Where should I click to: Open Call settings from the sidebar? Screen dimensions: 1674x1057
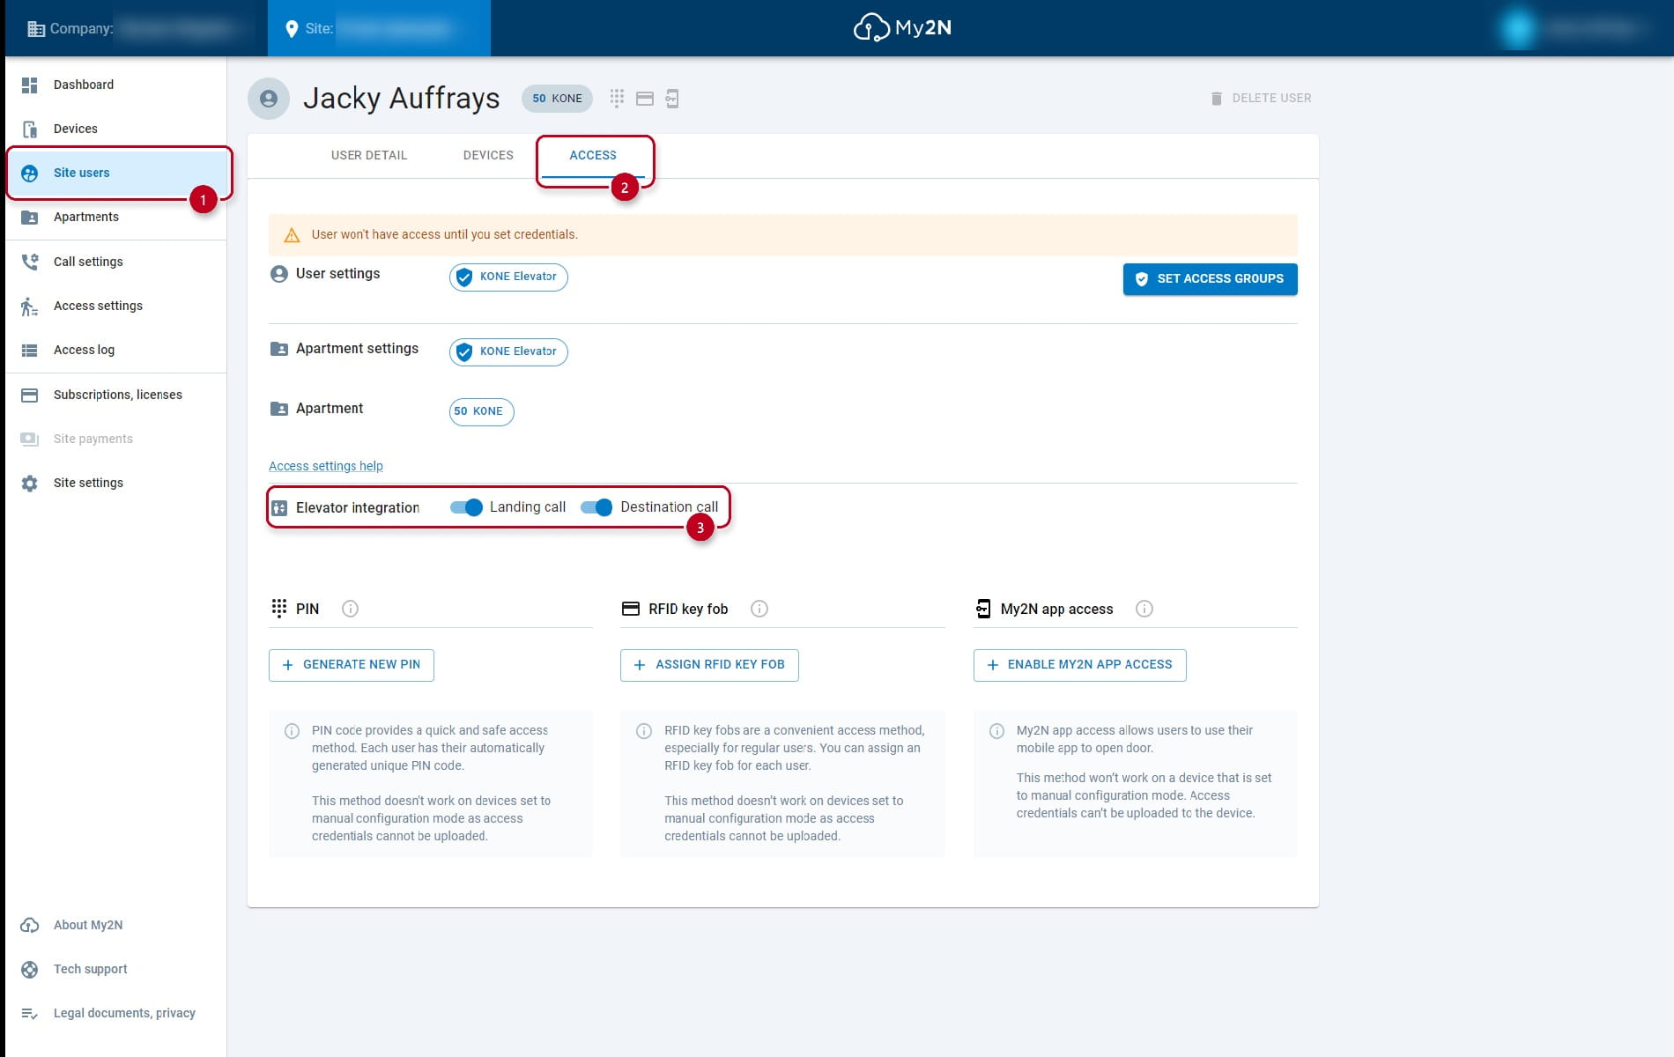(116, 262)
